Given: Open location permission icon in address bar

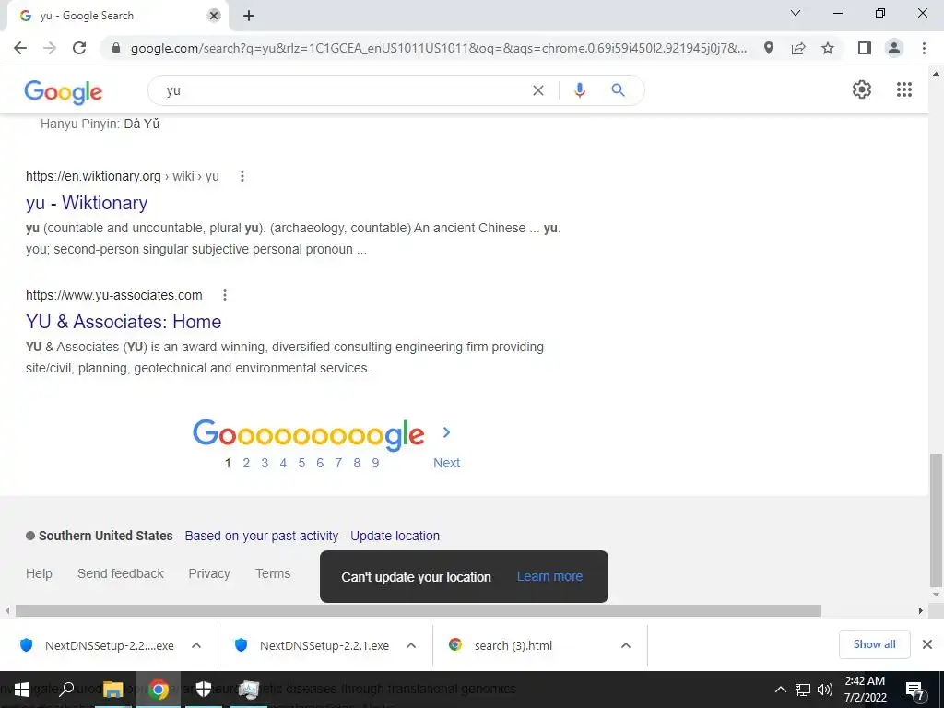Looking at the screenshot, I should [769, 48].
